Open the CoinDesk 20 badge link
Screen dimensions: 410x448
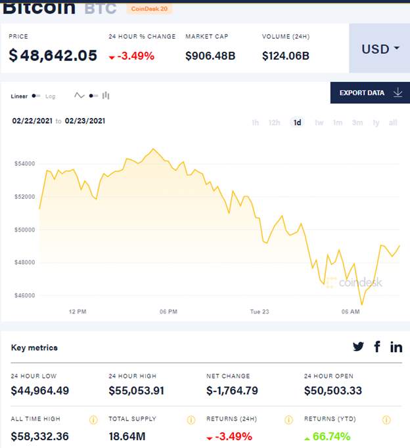(149, 9)
